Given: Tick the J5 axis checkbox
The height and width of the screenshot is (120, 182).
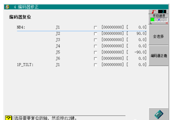Looking at the screenshot, I should coord(96,52).
